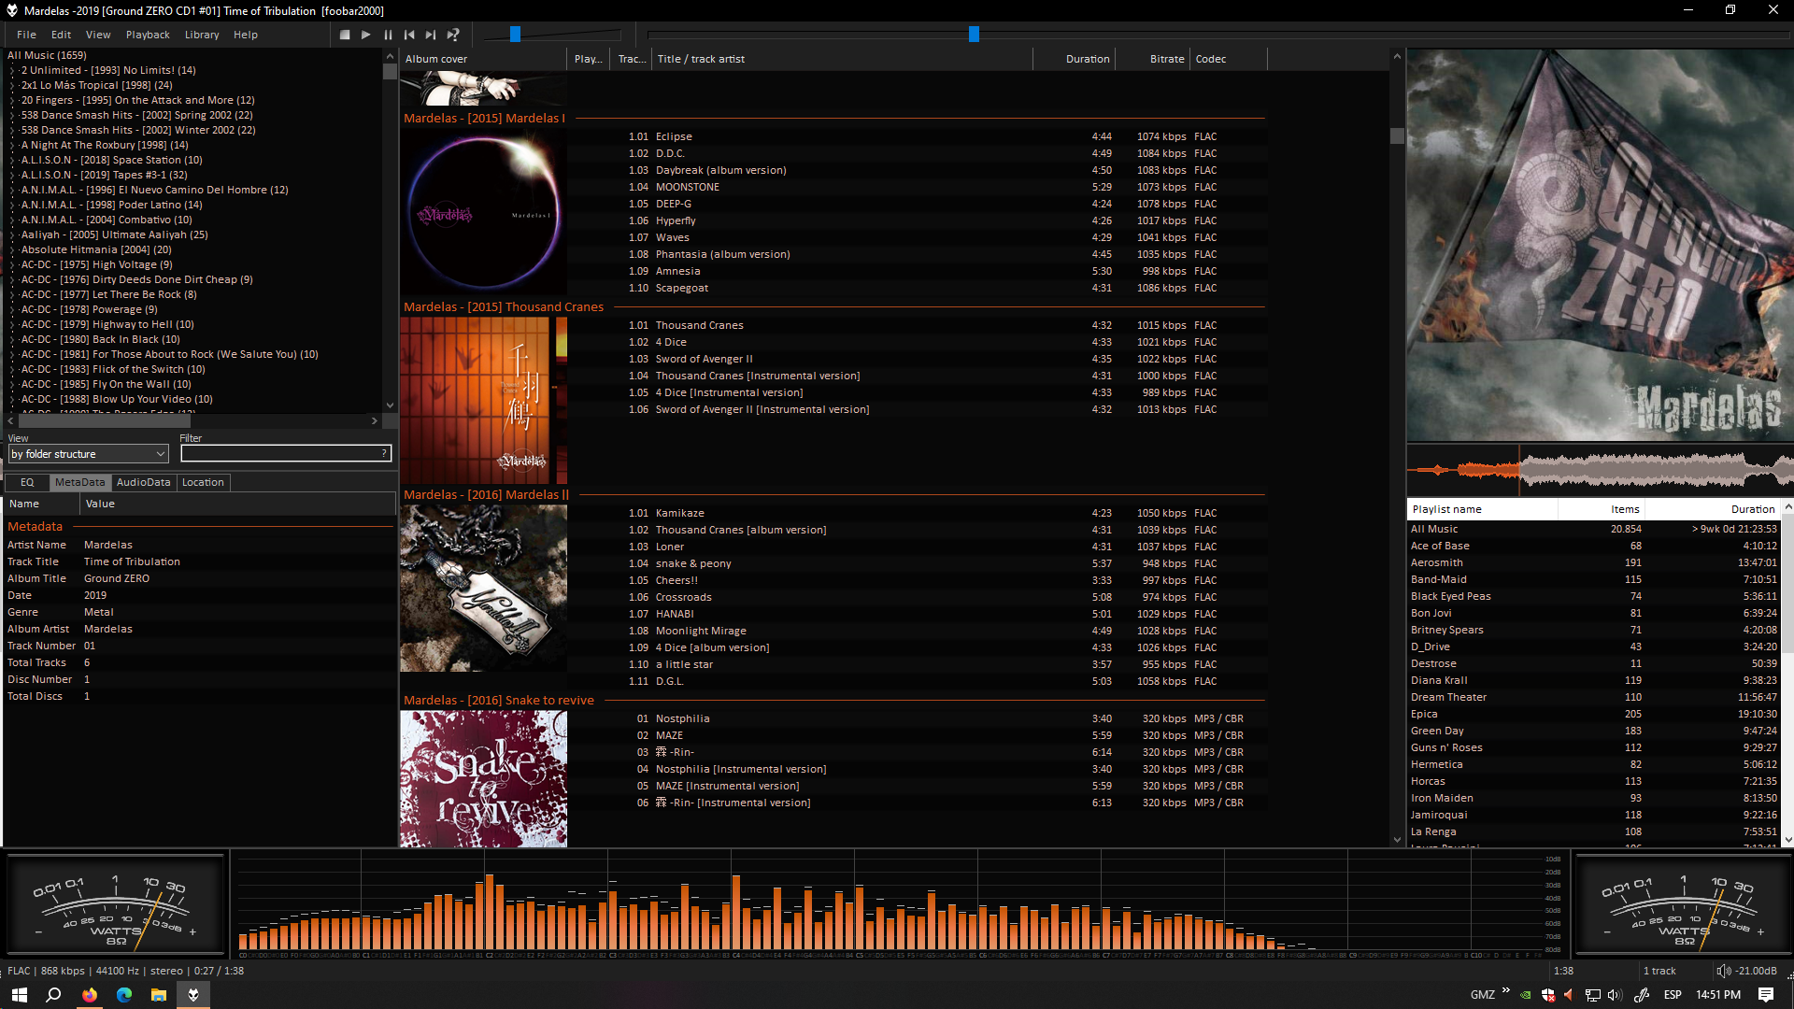
Task: Select the AC-DC Powerage tree item
Action: [x=90, y=309]
